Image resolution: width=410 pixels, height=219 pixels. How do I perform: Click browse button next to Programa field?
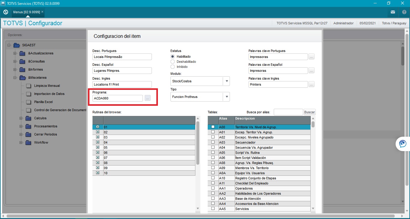click(147, 98)
